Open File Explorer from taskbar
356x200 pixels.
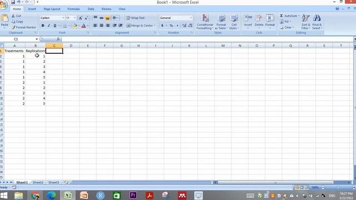18,196
